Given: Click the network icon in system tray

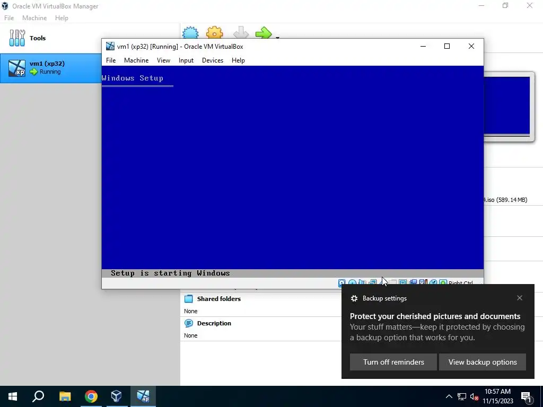Looking at the screenshot, I should pos(462,396).
